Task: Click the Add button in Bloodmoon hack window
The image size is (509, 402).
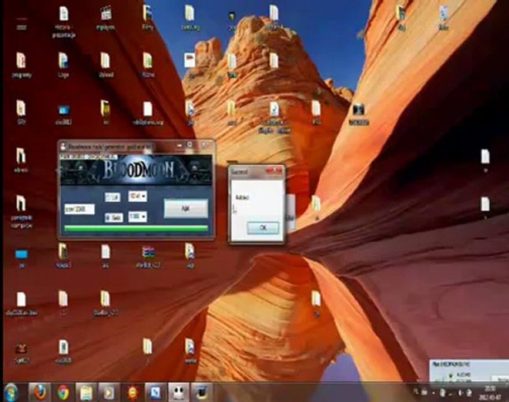Action: [x=186, y=208]
